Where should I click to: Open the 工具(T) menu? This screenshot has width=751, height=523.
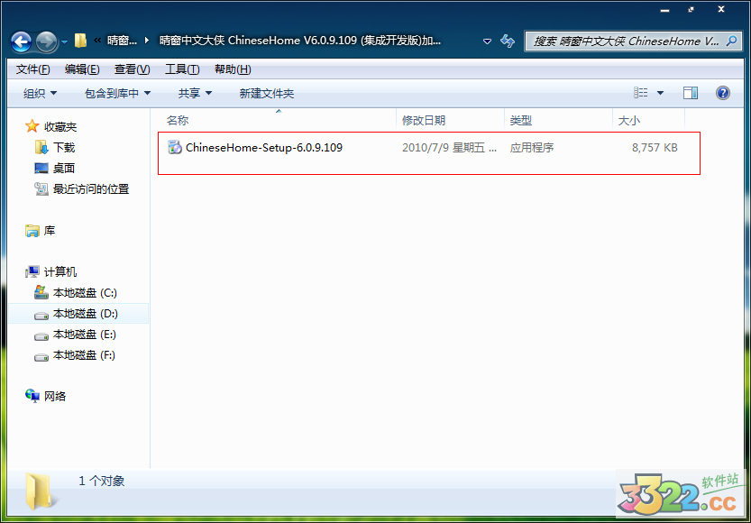(x=182, y=69)
